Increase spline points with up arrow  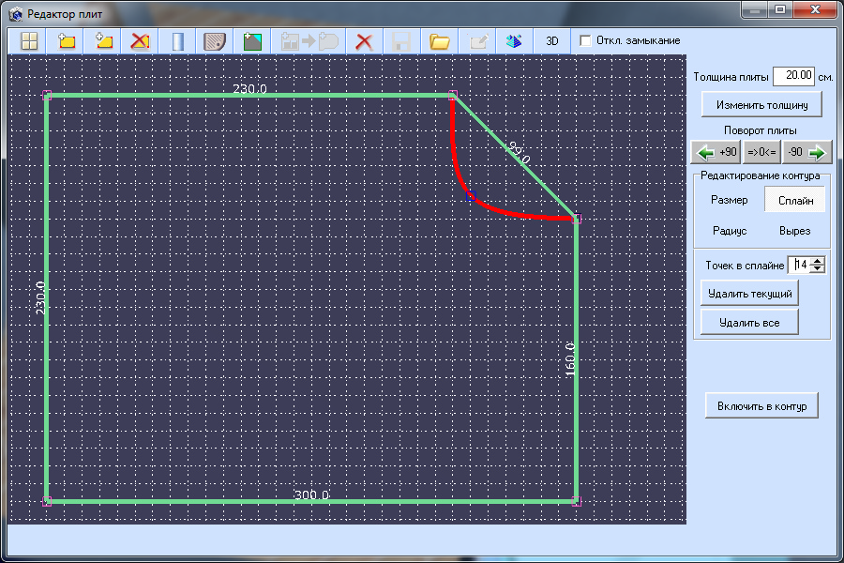tap(817, 261)
